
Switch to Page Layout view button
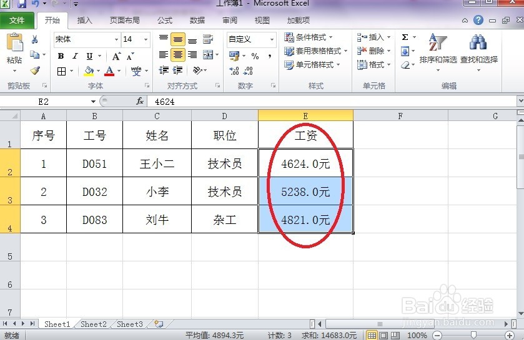click(x=383, y=336)
